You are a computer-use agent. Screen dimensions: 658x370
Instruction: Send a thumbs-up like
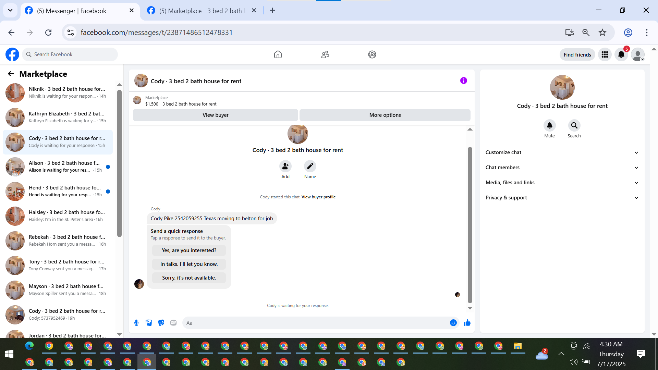tap(467, 323)
